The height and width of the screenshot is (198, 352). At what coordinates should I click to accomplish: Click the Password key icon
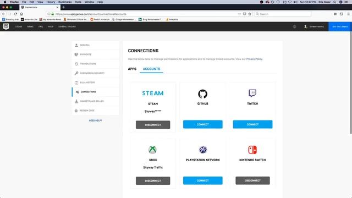tap(76, 73)
